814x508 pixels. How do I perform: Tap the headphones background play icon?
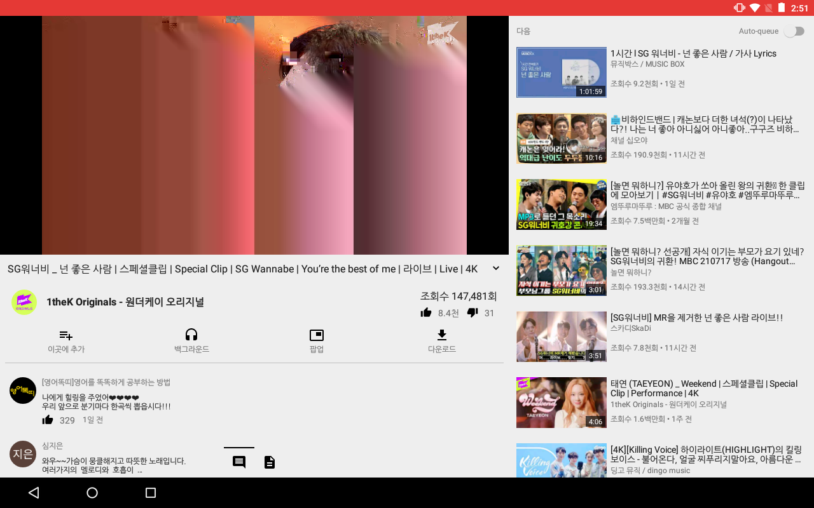coord(191,335)
